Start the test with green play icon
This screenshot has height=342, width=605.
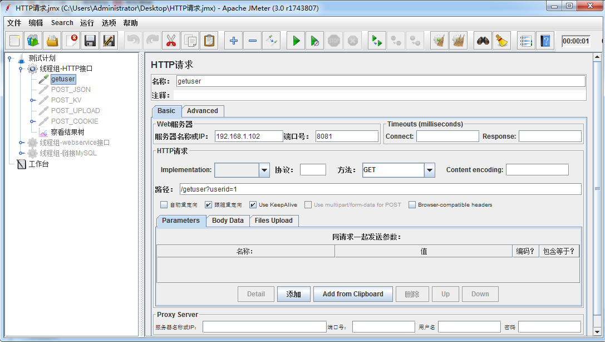(296, 41)
